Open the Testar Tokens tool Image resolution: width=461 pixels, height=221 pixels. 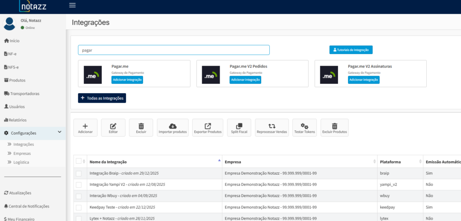(304, 127)
